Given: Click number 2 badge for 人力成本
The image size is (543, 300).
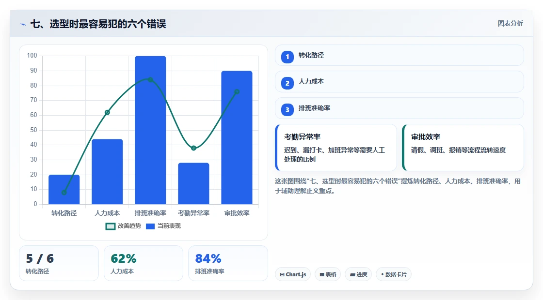Looking at the screenshot, I should (287, 83).
